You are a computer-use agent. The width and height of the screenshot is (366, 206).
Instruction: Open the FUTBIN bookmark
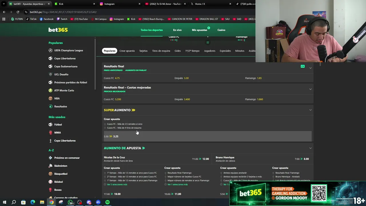coord(17,19)
